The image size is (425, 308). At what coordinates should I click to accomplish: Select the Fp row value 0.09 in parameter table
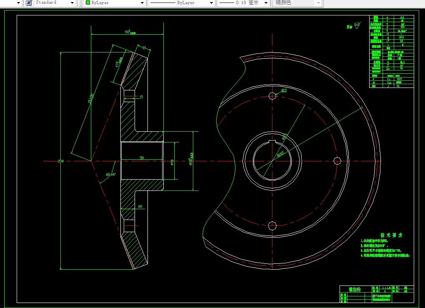tap(399, 79)
